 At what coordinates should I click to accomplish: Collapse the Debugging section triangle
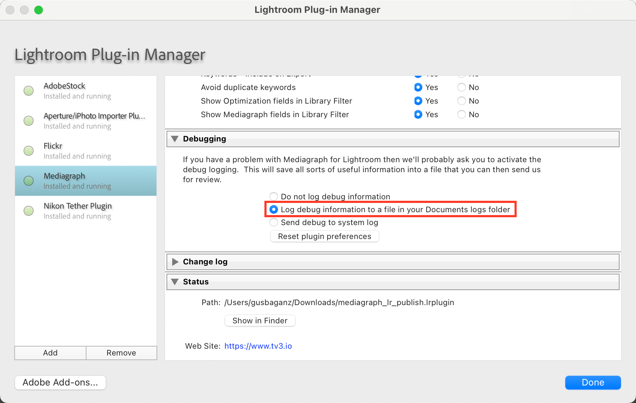(x=175, y=139)
